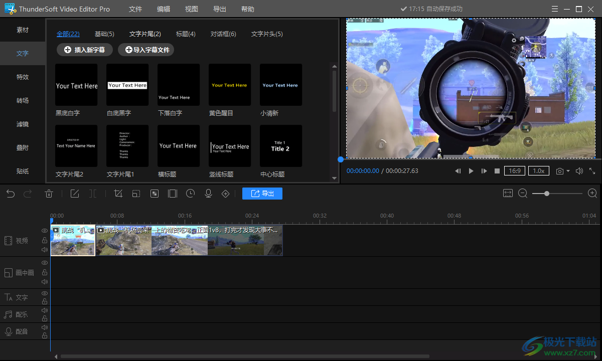The image size is (602, 361).
Task: Open the mosaic tool
Action: tap(155, 194)
